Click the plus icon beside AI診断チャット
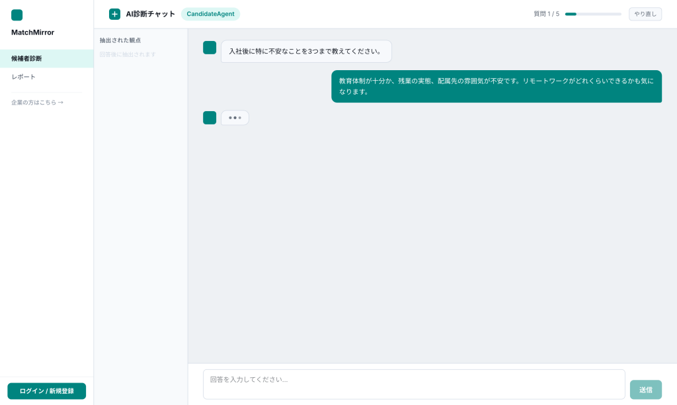 114,15
